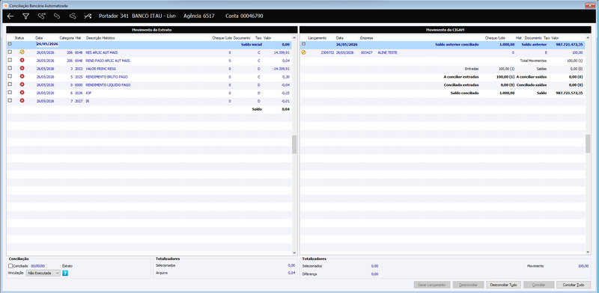Click the 00/00/00 conciliation date field
Screen dimensions: 599x293
pos(38,266)
